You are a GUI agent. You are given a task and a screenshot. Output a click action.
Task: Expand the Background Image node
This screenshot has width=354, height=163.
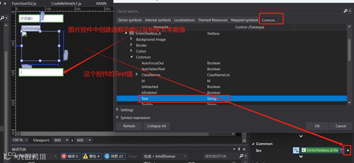pyautogui.click(x=131, y=39)
